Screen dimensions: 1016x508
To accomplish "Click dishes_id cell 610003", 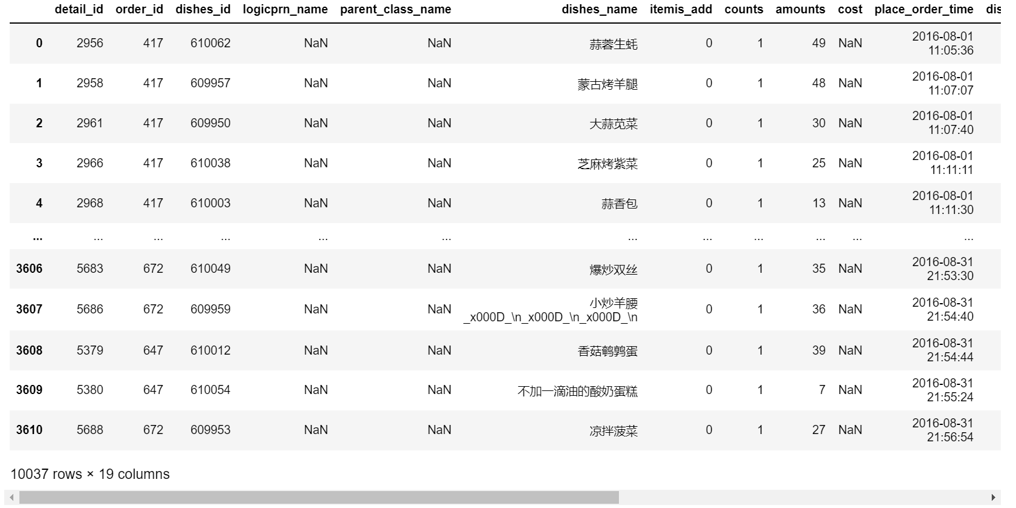I will (x=210, y=203).
